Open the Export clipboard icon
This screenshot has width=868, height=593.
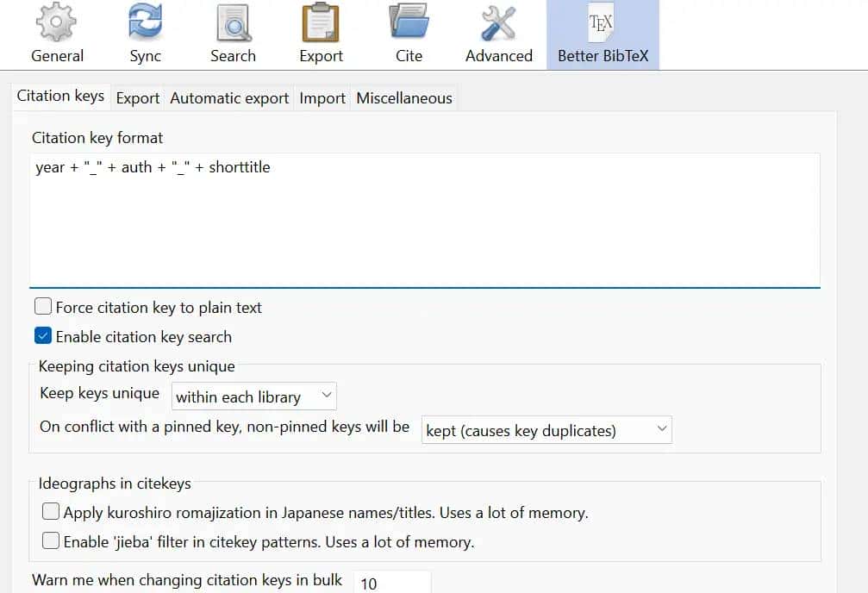tap(321, 24)
